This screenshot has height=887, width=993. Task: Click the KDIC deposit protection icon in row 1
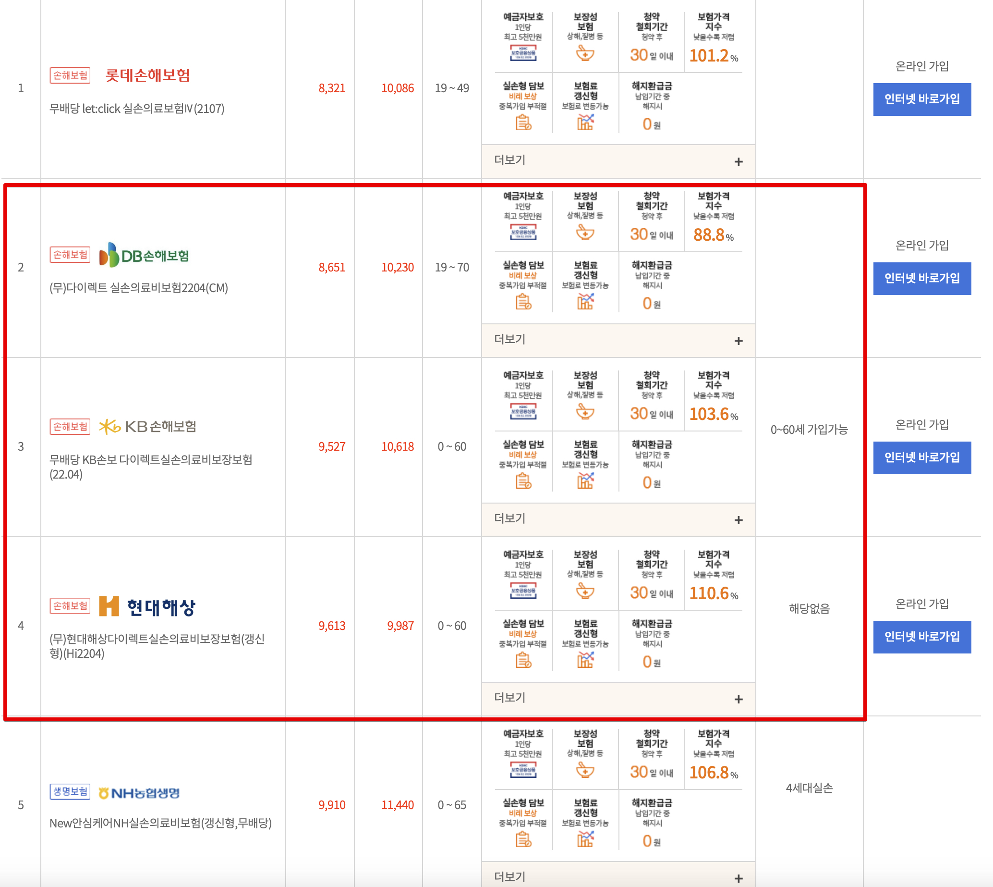tap(523, 53)
